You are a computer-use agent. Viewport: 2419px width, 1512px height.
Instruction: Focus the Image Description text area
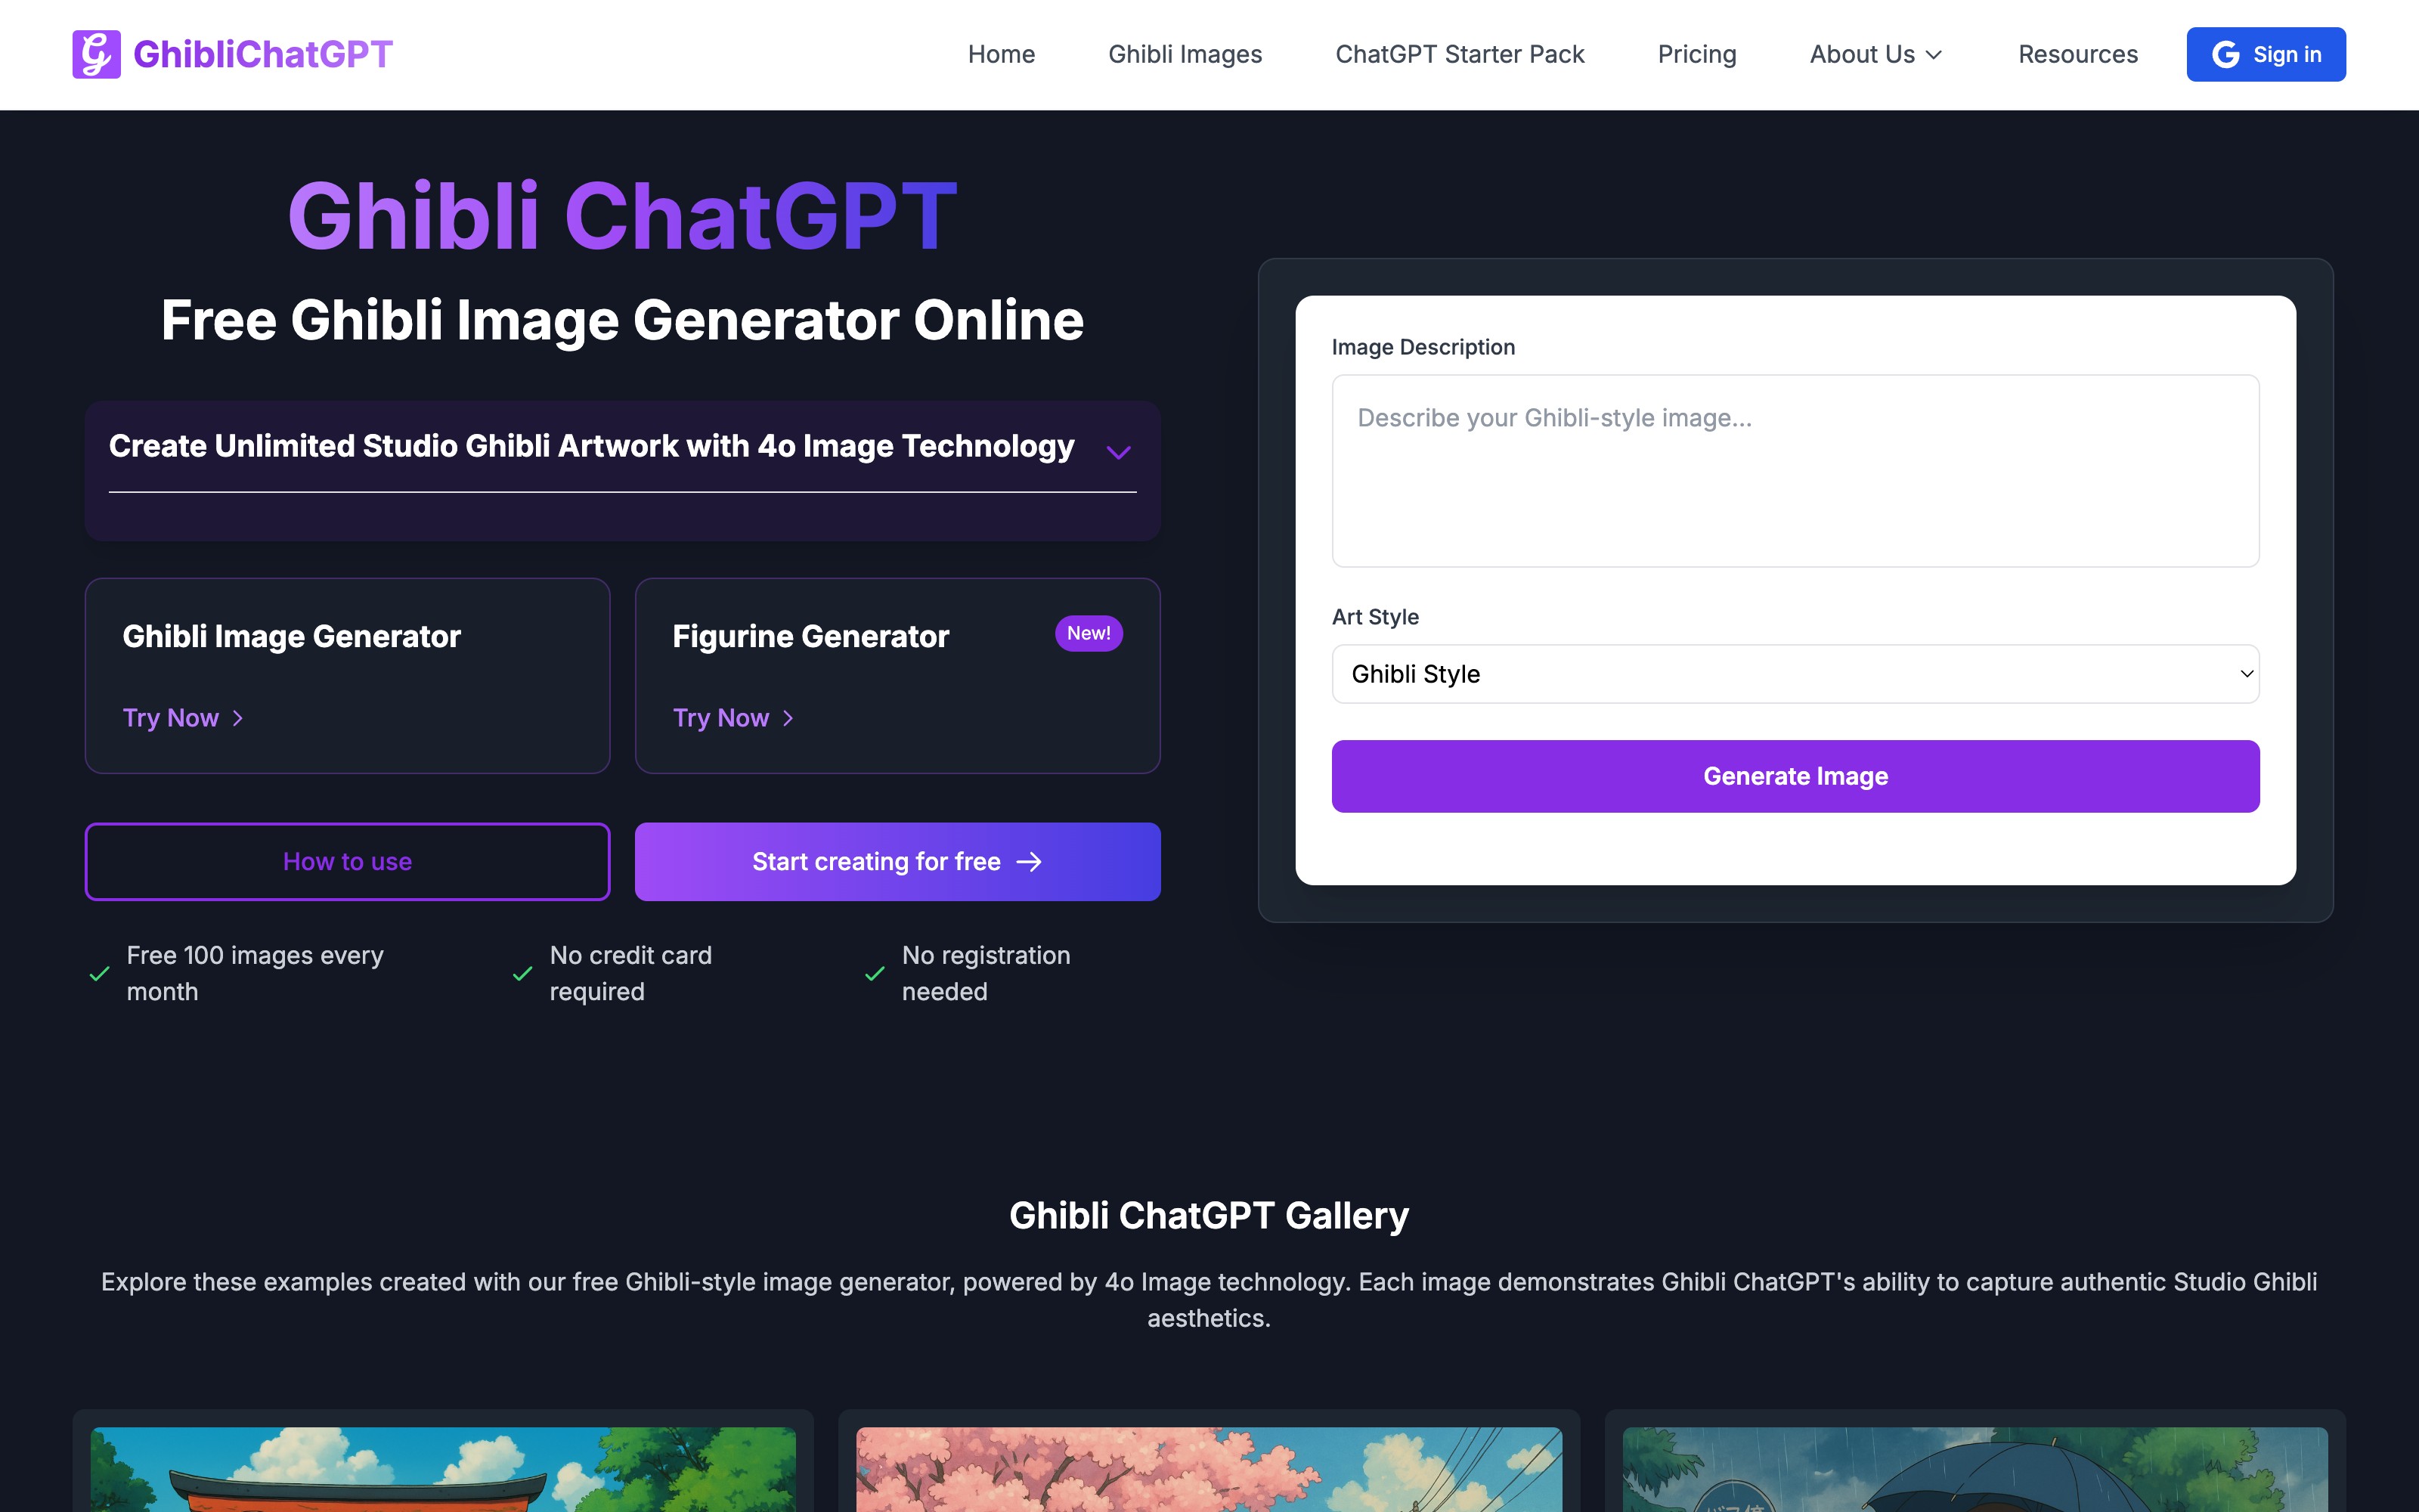click(x=1795, y=471)
